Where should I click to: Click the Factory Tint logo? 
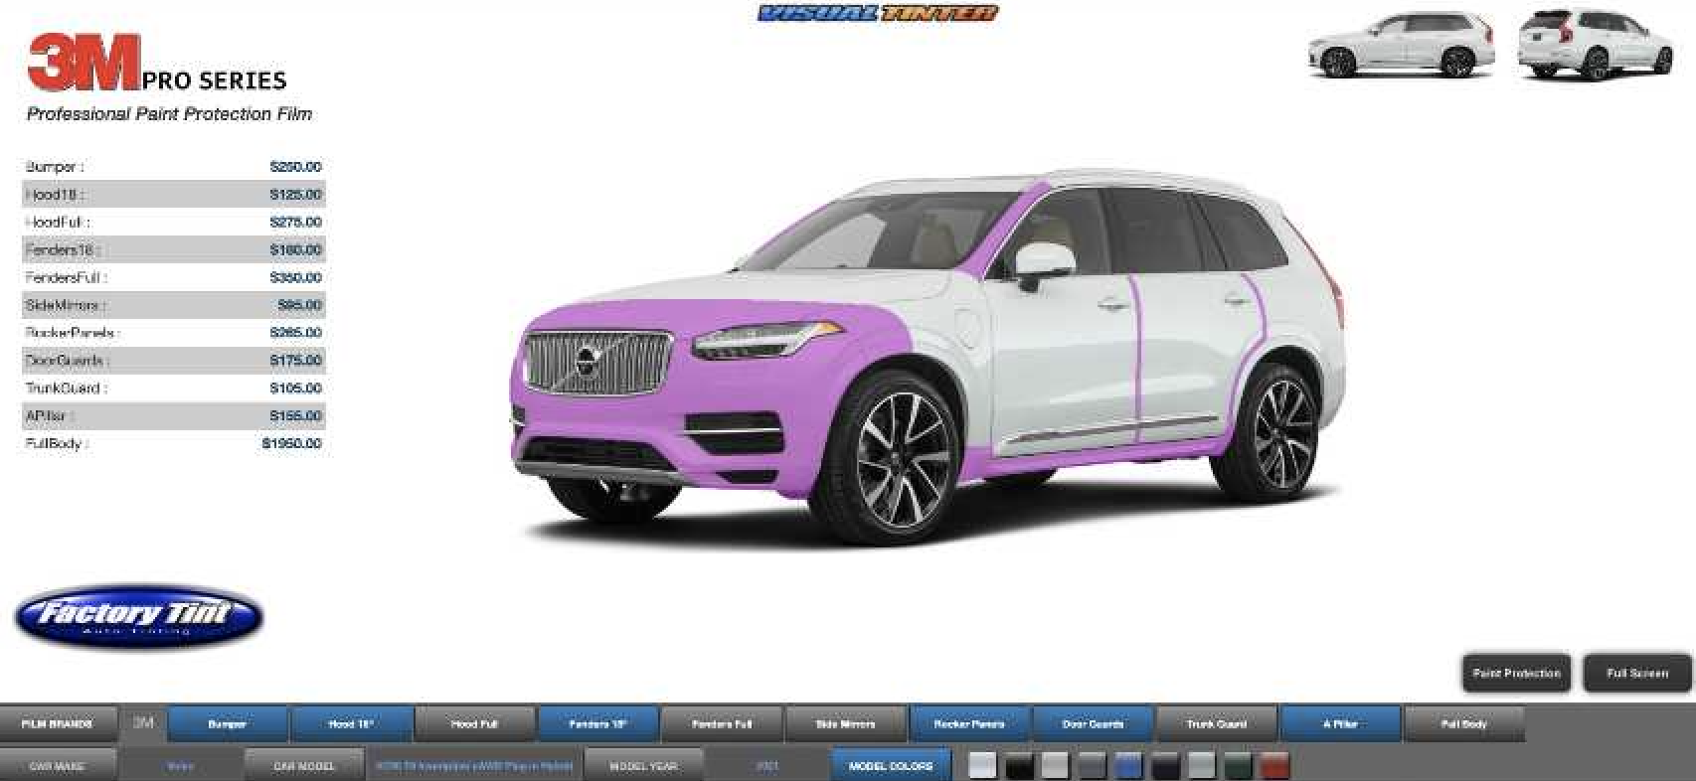[139, 616]
